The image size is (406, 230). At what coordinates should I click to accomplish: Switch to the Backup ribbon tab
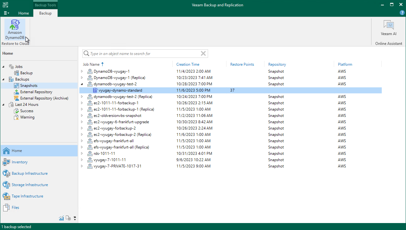tap(45, 13)
